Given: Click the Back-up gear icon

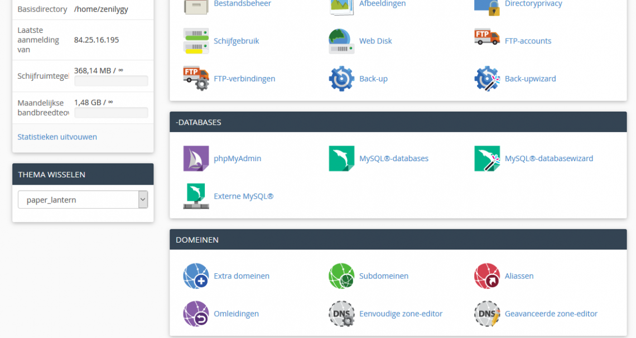Looking at the screenshot, I should [x=341, y=79].
